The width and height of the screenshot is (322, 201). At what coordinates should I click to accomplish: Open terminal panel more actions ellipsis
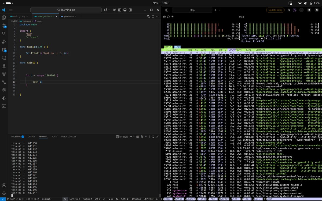pos(146,137)
